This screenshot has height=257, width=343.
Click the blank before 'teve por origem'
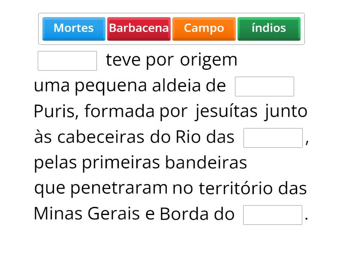67,60
